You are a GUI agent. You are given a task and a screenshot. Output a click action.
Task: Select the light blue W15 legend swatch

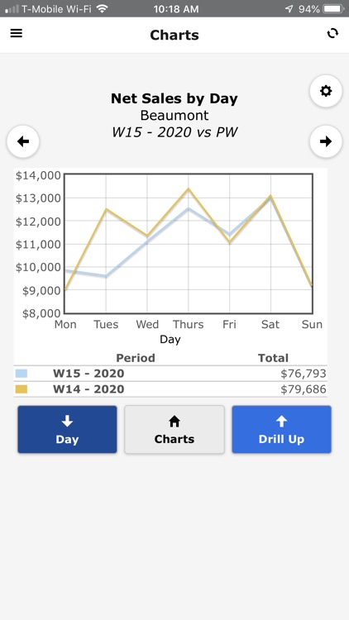[x=22, y=374]
